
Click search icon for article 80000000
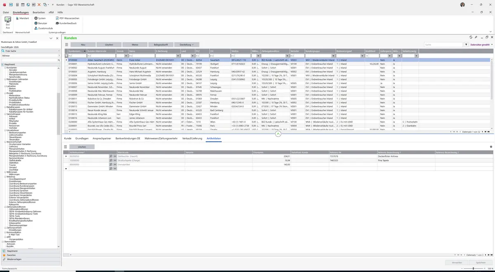(x=111, y=164)
